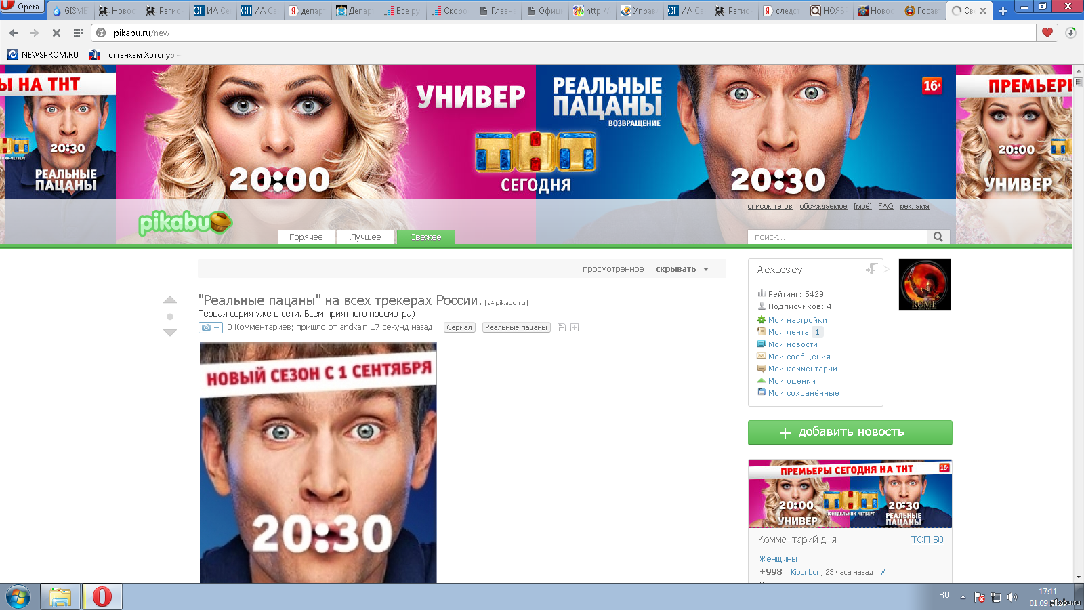Open the pikabu logo home link
This screenshot has height=610, width=1084.
point(185,222)
